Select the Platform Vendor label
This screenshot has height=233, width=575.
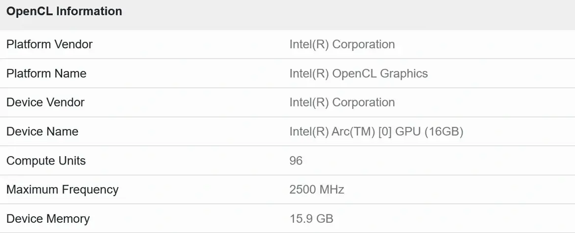(49, 44)
